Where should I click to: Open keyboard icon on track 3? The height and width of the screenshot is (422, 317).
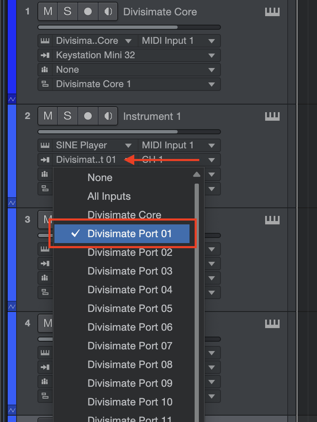click(272, 220)
